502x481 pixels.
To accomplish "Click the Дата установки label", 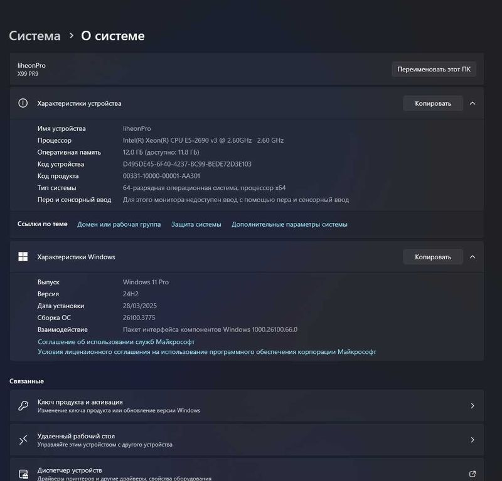I will (x=61, y=306).
